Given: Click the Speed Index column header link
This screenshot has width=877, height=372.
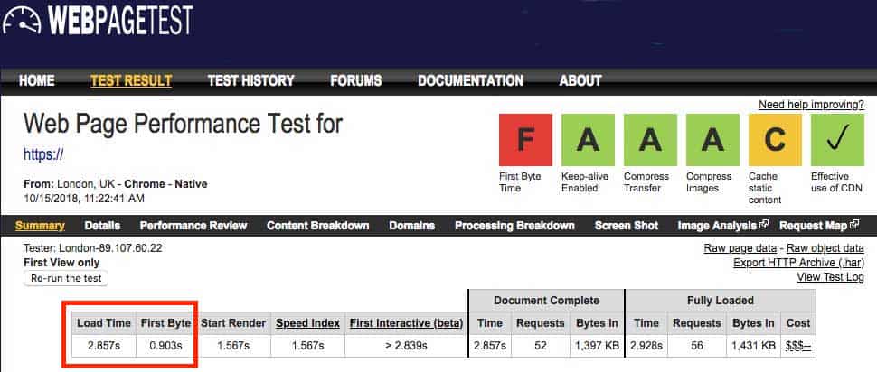Looking at the screenshot, I should (x=307, y=323).
